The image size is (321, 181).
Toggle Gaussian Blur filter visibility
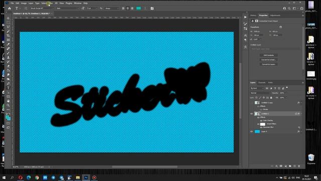261,127
